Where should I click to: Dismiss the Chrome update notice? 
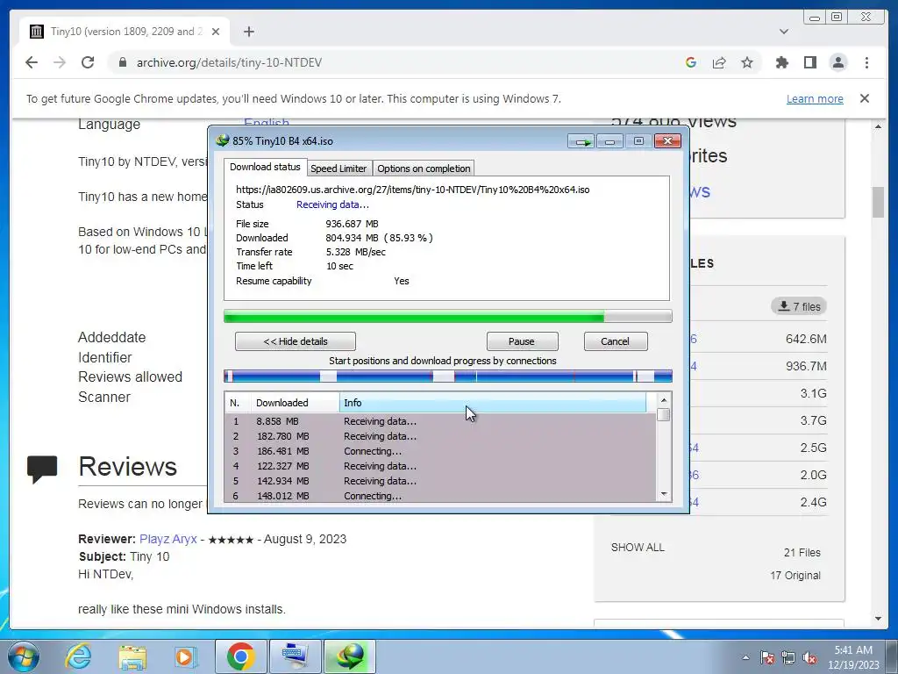point(865,98)
